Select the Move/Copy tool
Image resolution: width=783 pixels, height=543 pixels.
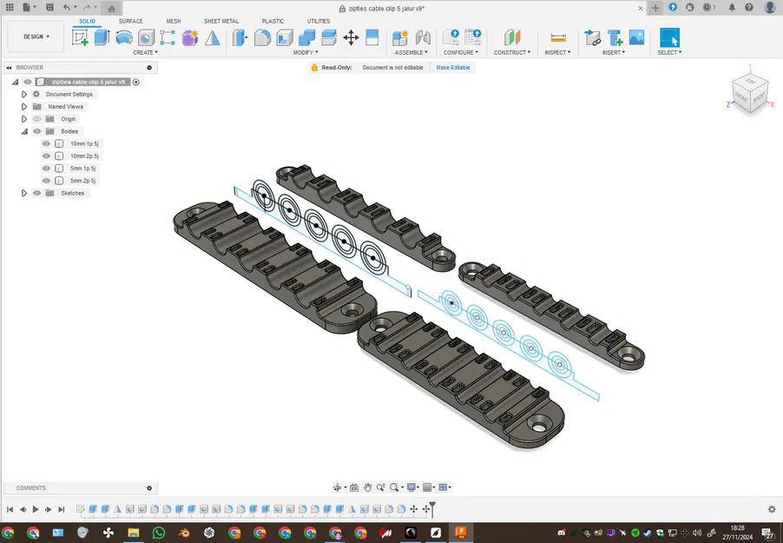coord(351,37)
